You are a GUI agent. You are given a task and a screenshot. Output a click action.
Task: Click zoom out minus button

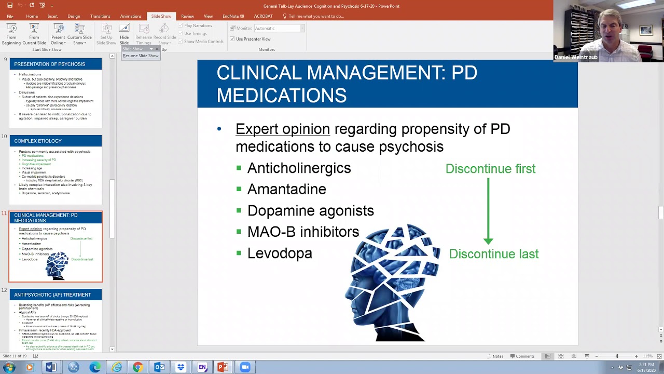tap(597, 356)
